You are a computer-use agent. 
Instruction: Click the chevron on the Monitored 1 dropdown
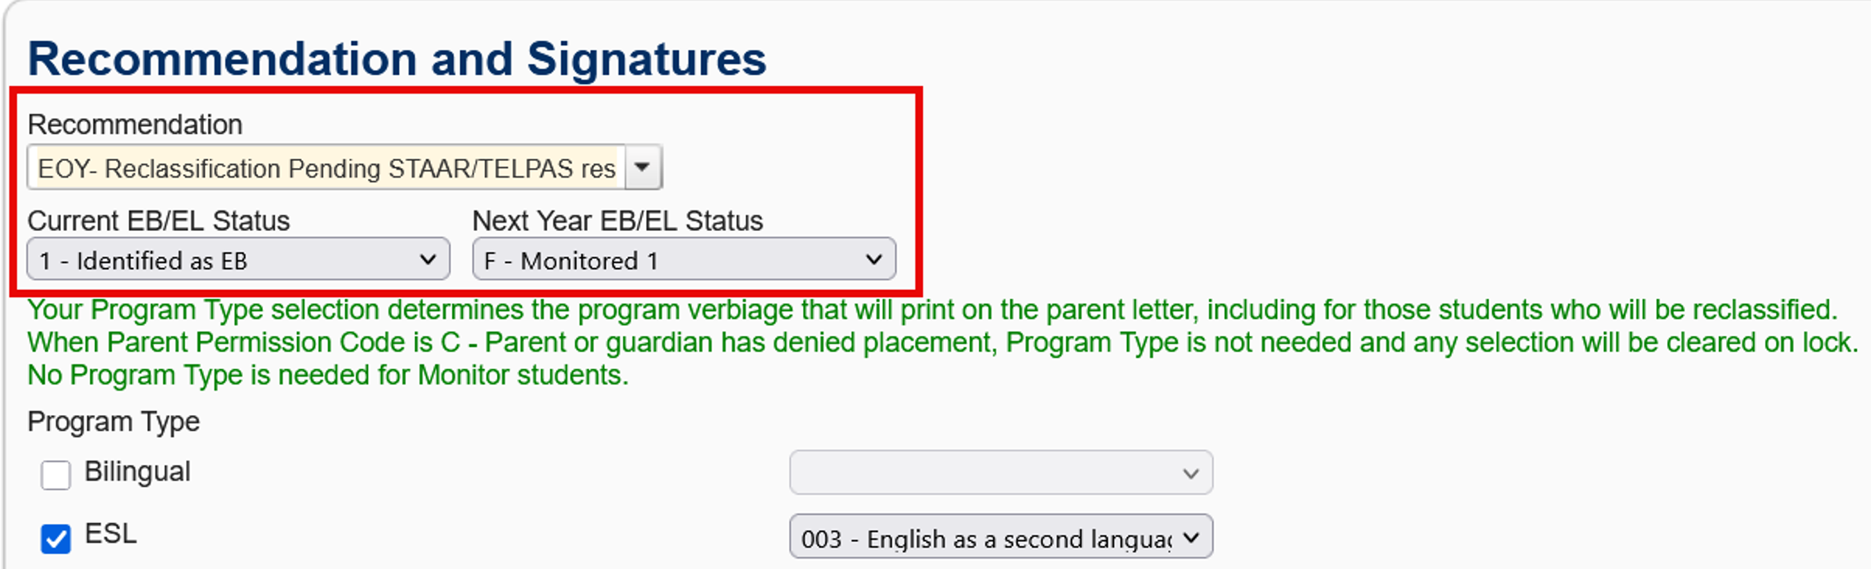click(874, 259)
